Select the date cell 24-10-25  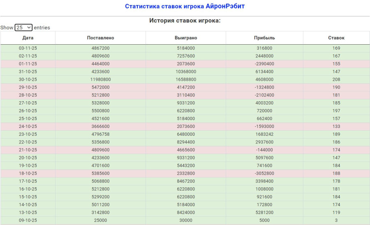[x=28, y=127]
